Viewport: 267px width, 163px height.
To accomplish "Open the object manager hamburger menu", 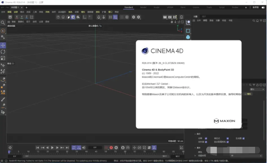I will tap(194, 20).
